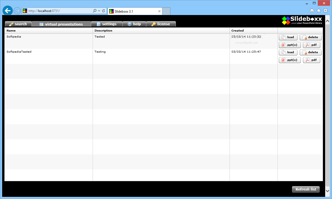The image size is (332, 199).
Task: Click the localhost:8731 address field
Action: 57,11
